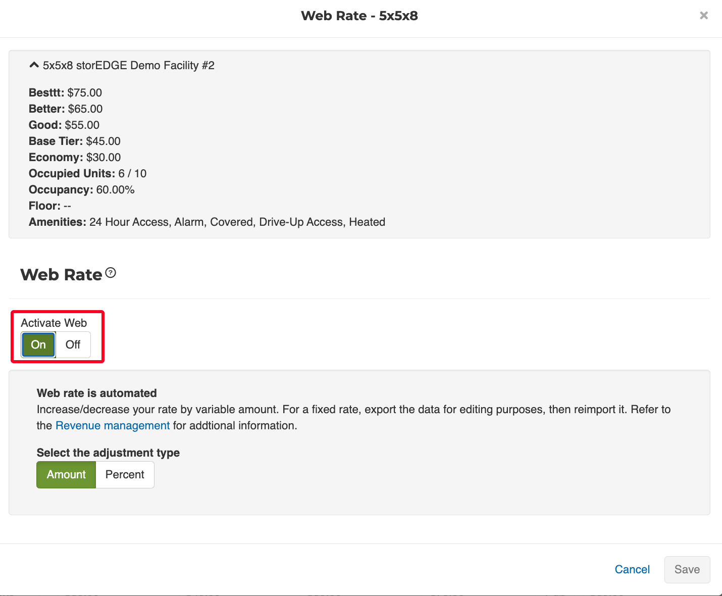Screen dimensions: 722x596
Task: Open the Revenue management link
Action: coord(113,426)
